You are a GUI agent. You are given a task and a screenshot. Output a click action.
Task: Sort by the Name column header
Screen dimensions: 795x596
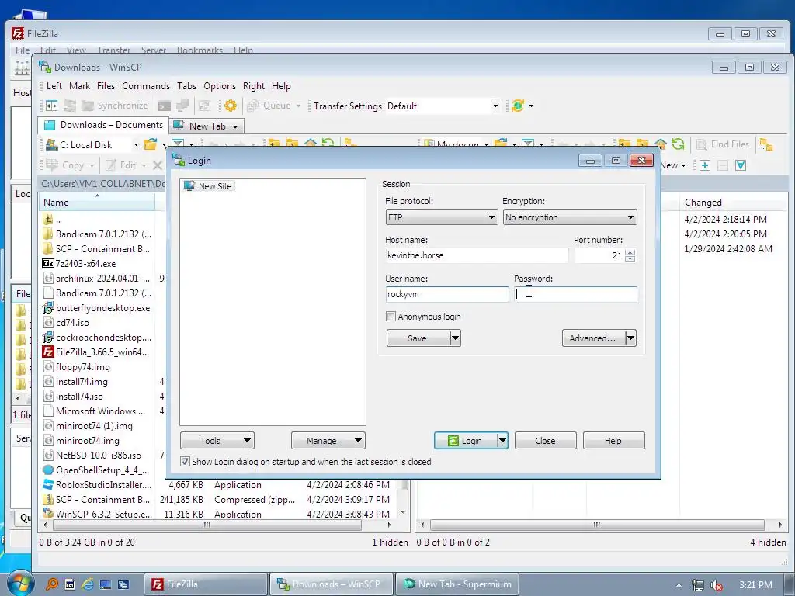[x=96, y=203]
